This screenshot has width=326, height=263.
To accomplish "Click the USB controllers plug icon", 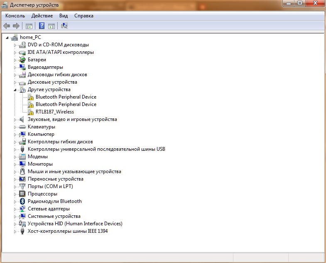I will (x=22, y=149).
